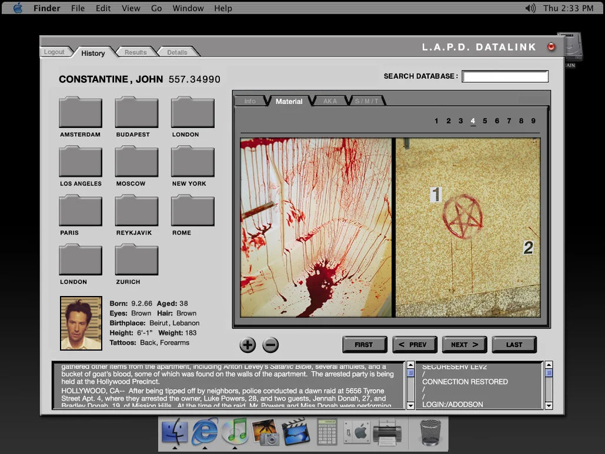Zoom out with the minus button
Screen dimensions: 605x454
pyautogui.click(x=270, y=345)
